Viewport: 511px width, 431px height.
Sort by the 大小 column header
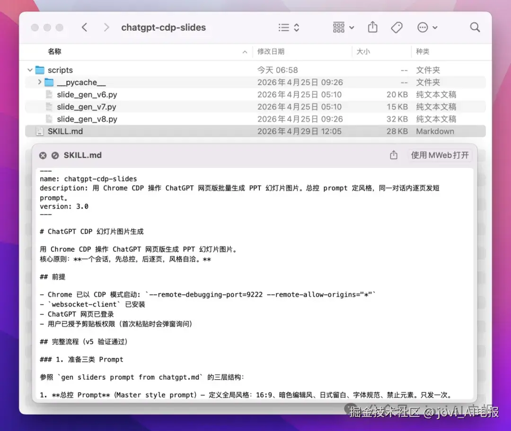(x=363, y=52)
